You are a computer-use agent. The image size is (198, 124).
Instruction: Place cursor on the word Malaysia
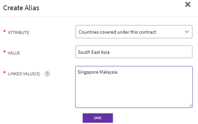pos(108,72)
